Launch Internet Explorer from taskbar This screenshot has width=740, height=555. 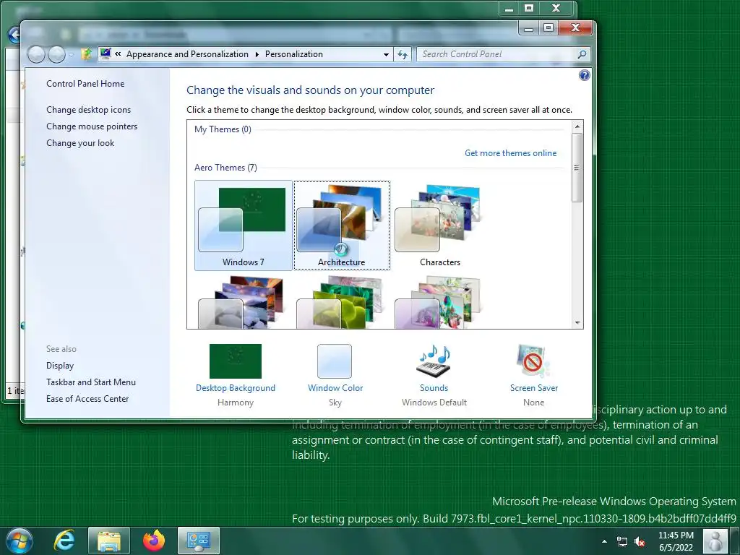(64, 541)
